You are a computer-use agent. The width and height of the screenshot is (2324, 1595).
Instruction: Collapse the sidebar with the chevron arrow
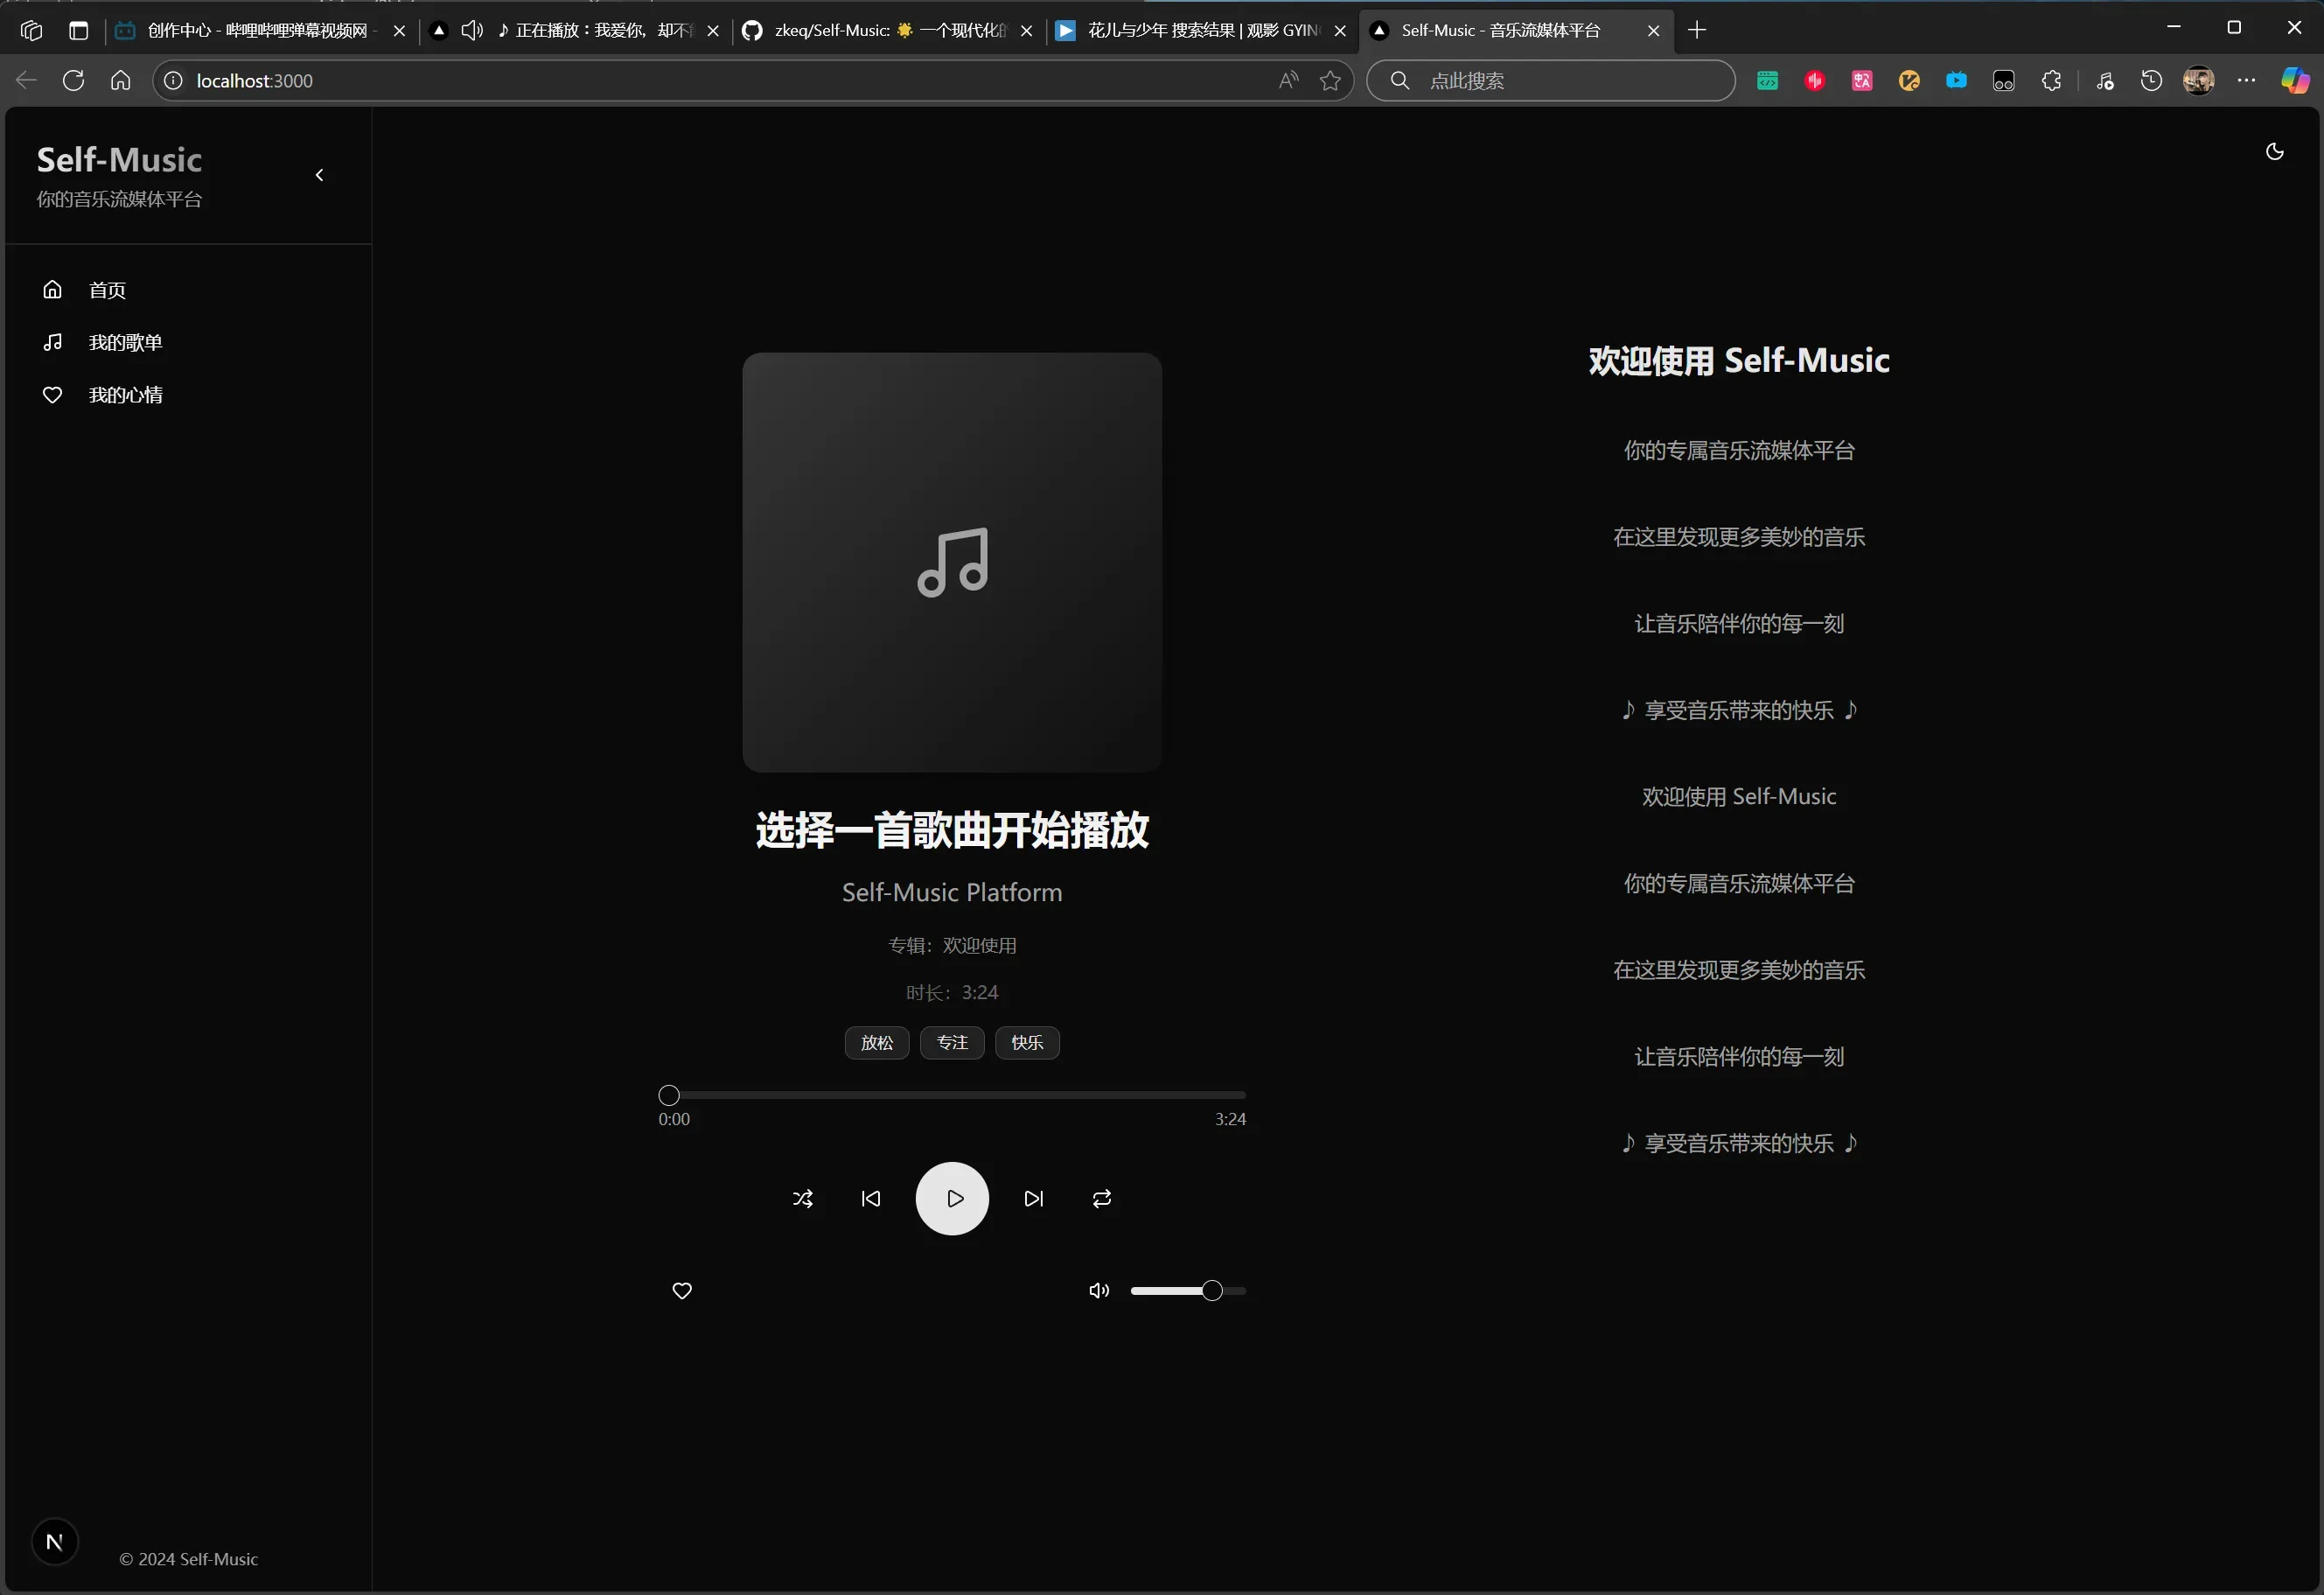click(319, 175)
